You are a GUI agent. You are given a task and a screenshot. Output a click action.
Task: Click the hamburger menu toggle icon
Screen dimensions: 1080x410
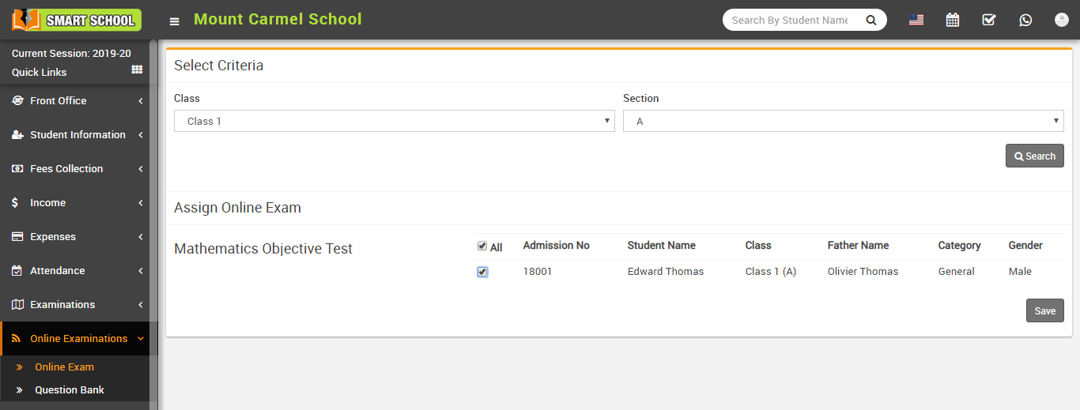174,21
